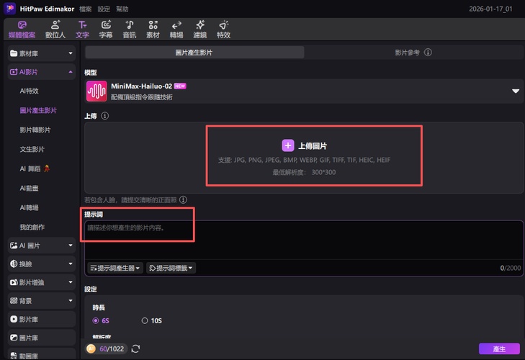Expand the AI 圖片 section
Viewport: 525px width, 360px height.
42,246
